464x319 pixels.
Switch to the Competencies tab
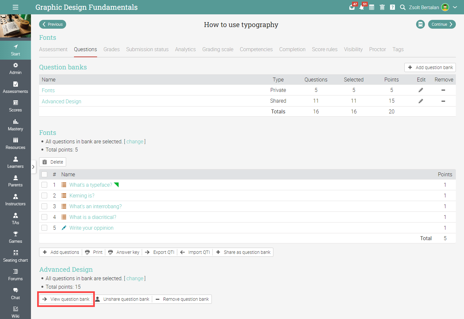click(x=256, y=49)
